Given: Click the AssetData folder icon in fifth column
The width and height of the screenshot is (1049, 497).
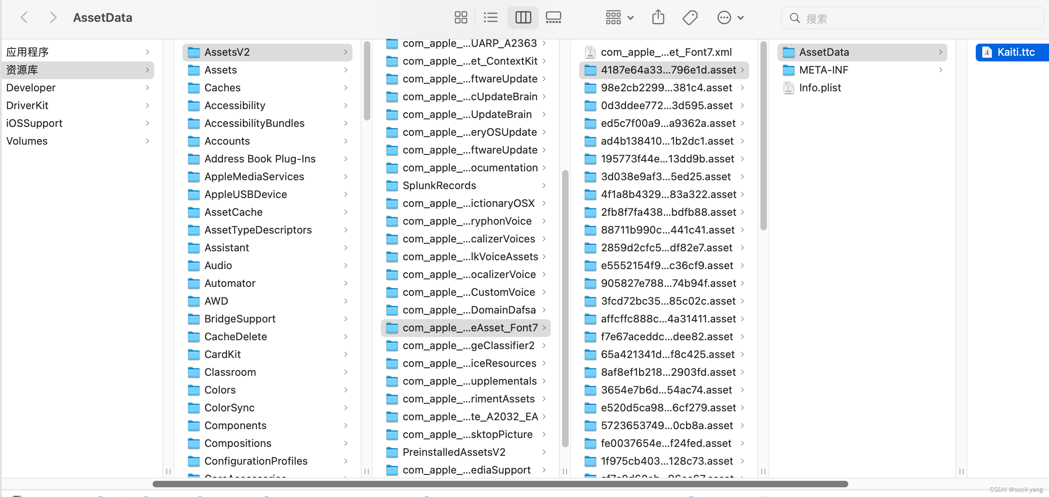Looking at the screenshot, I should tap(788, 52).
